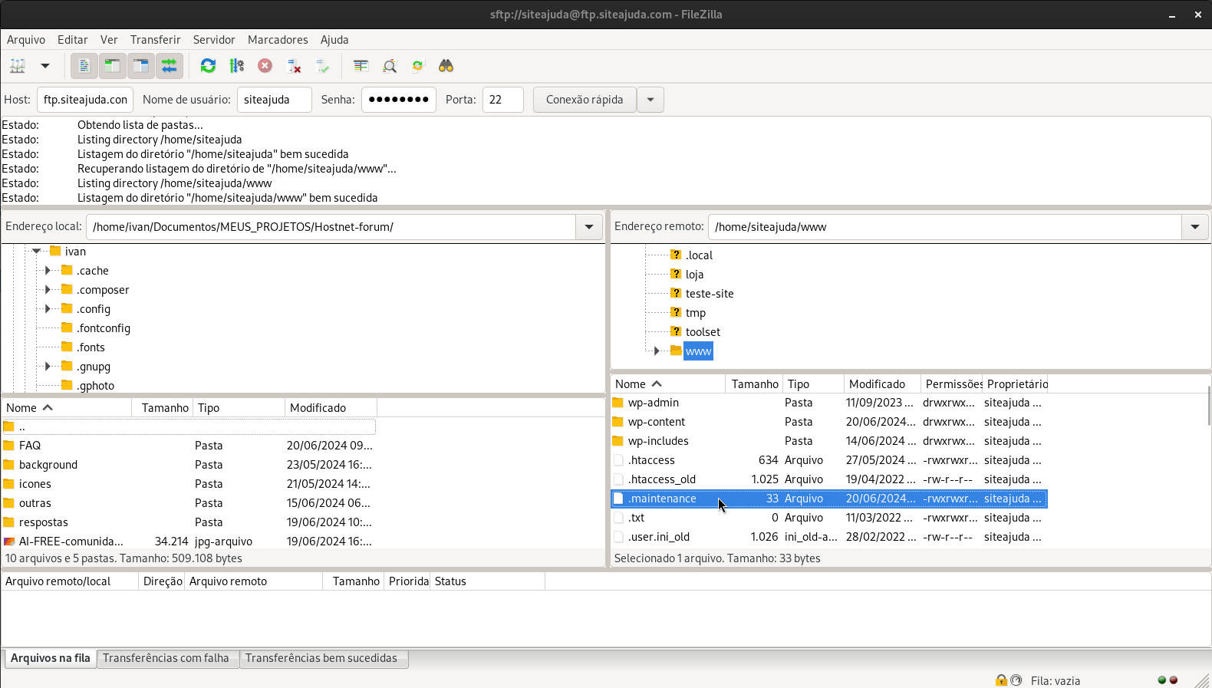Open local address path dropdown

coord(589,227)
